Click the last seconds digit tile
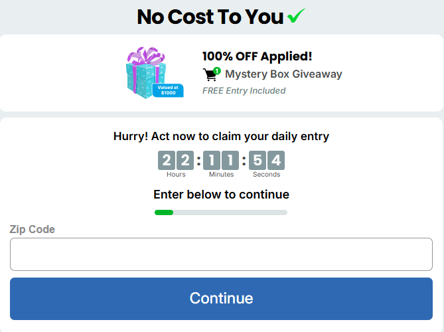444x332 pixels. (276, 161)
